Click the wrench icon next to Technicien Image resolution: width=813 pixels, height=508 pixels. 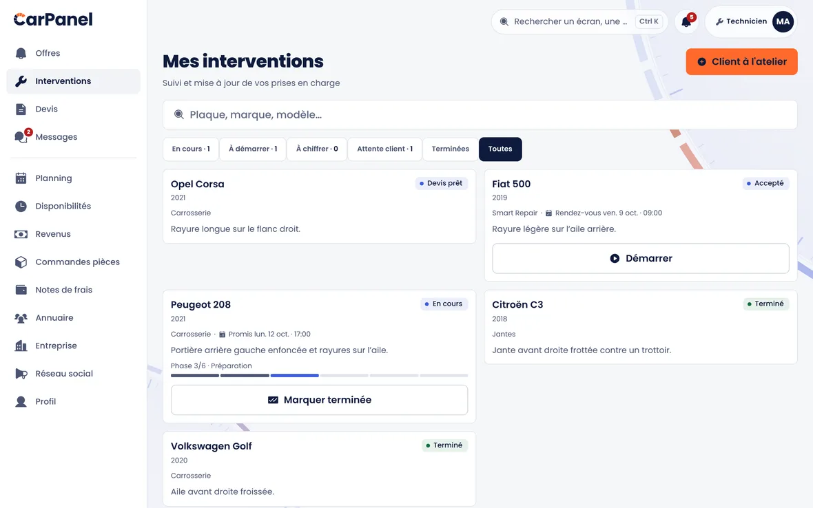[719, 22]
